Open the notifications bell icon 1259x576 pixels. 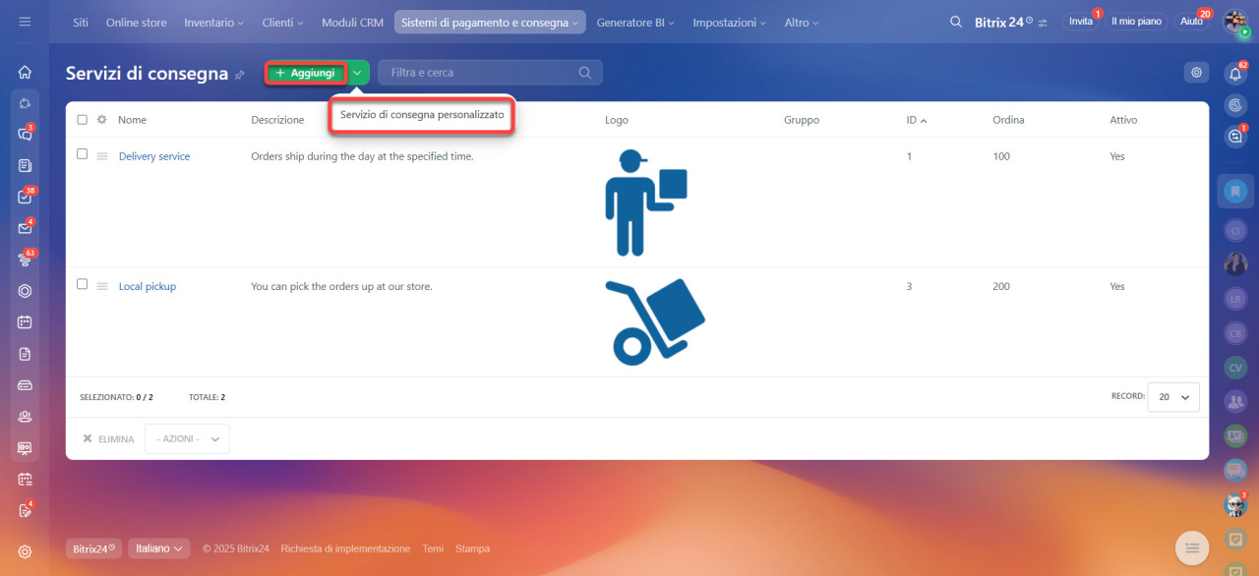[x=1235, y=74]
